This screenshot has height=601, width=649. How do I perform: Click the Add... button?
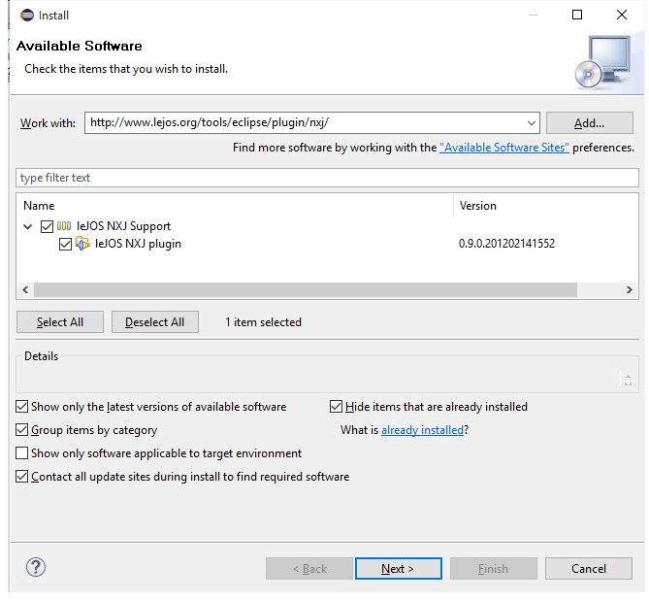(x=589, y=123)
